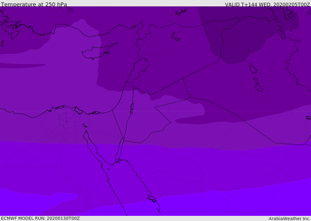Click the 'VALID T+144 WED. 20200205T00Z' label
This screenshot has height=221, width=311.
click(x=267, y=4)
